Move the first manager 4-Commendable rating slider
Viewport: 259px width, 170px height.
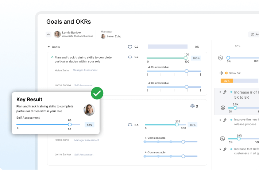(x=186, y=71)
